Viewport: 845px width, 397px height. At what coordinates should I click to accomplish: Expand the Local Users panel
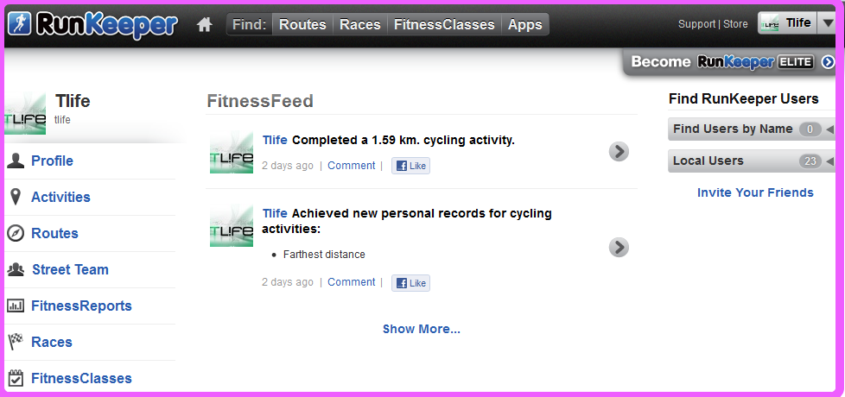751,161
